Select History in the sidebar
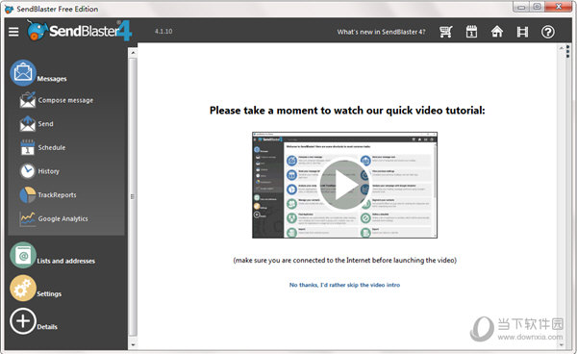The image size is (577, 354). coord(49,171)
